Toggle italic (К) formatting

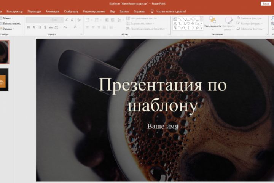[x=34, y=27]
